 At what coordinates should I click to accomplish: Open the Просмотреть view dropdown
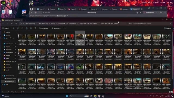[x=57, y=28]
